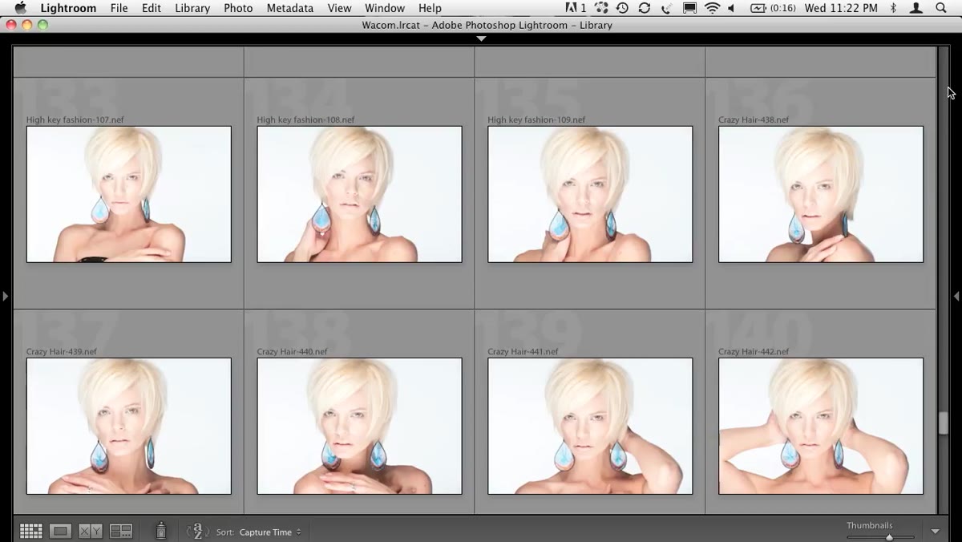Open Time Machine menu bar icon
Viewport: 962px width, 542px height.
tap(622, 8)
